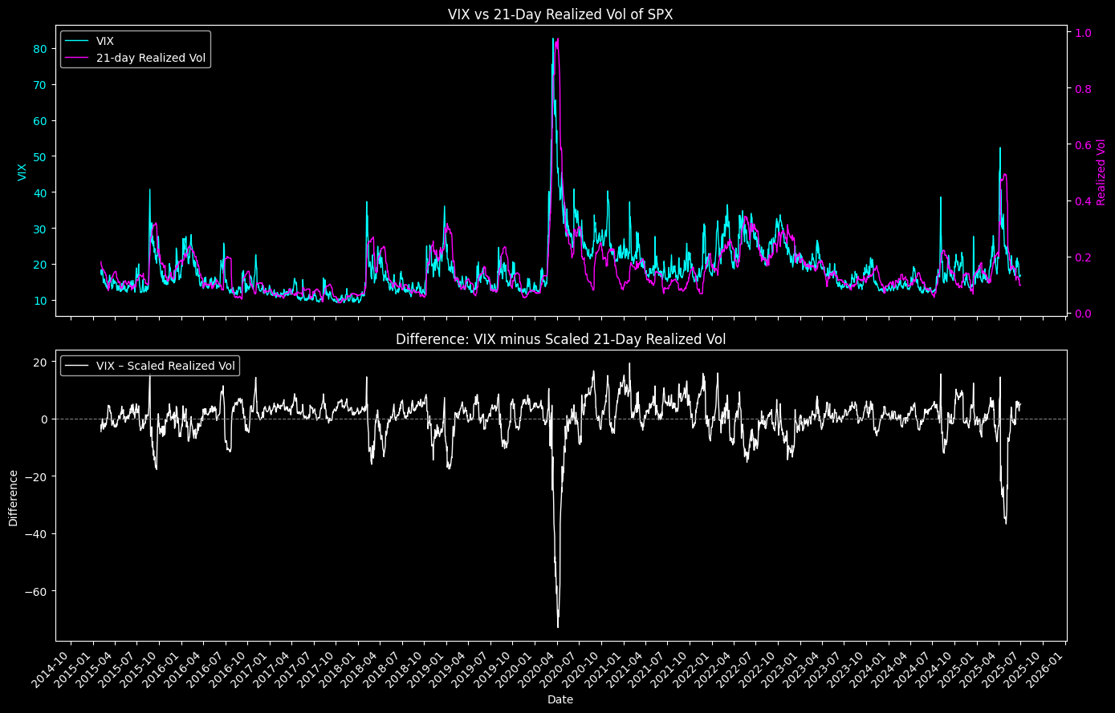Click the peak of the 2020 VIX spike
The width and height of the screenshot is (1115, 713).
click(553, 38)
